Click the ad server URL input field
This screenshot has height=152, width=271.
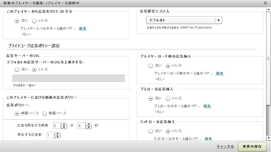[69, 78]
